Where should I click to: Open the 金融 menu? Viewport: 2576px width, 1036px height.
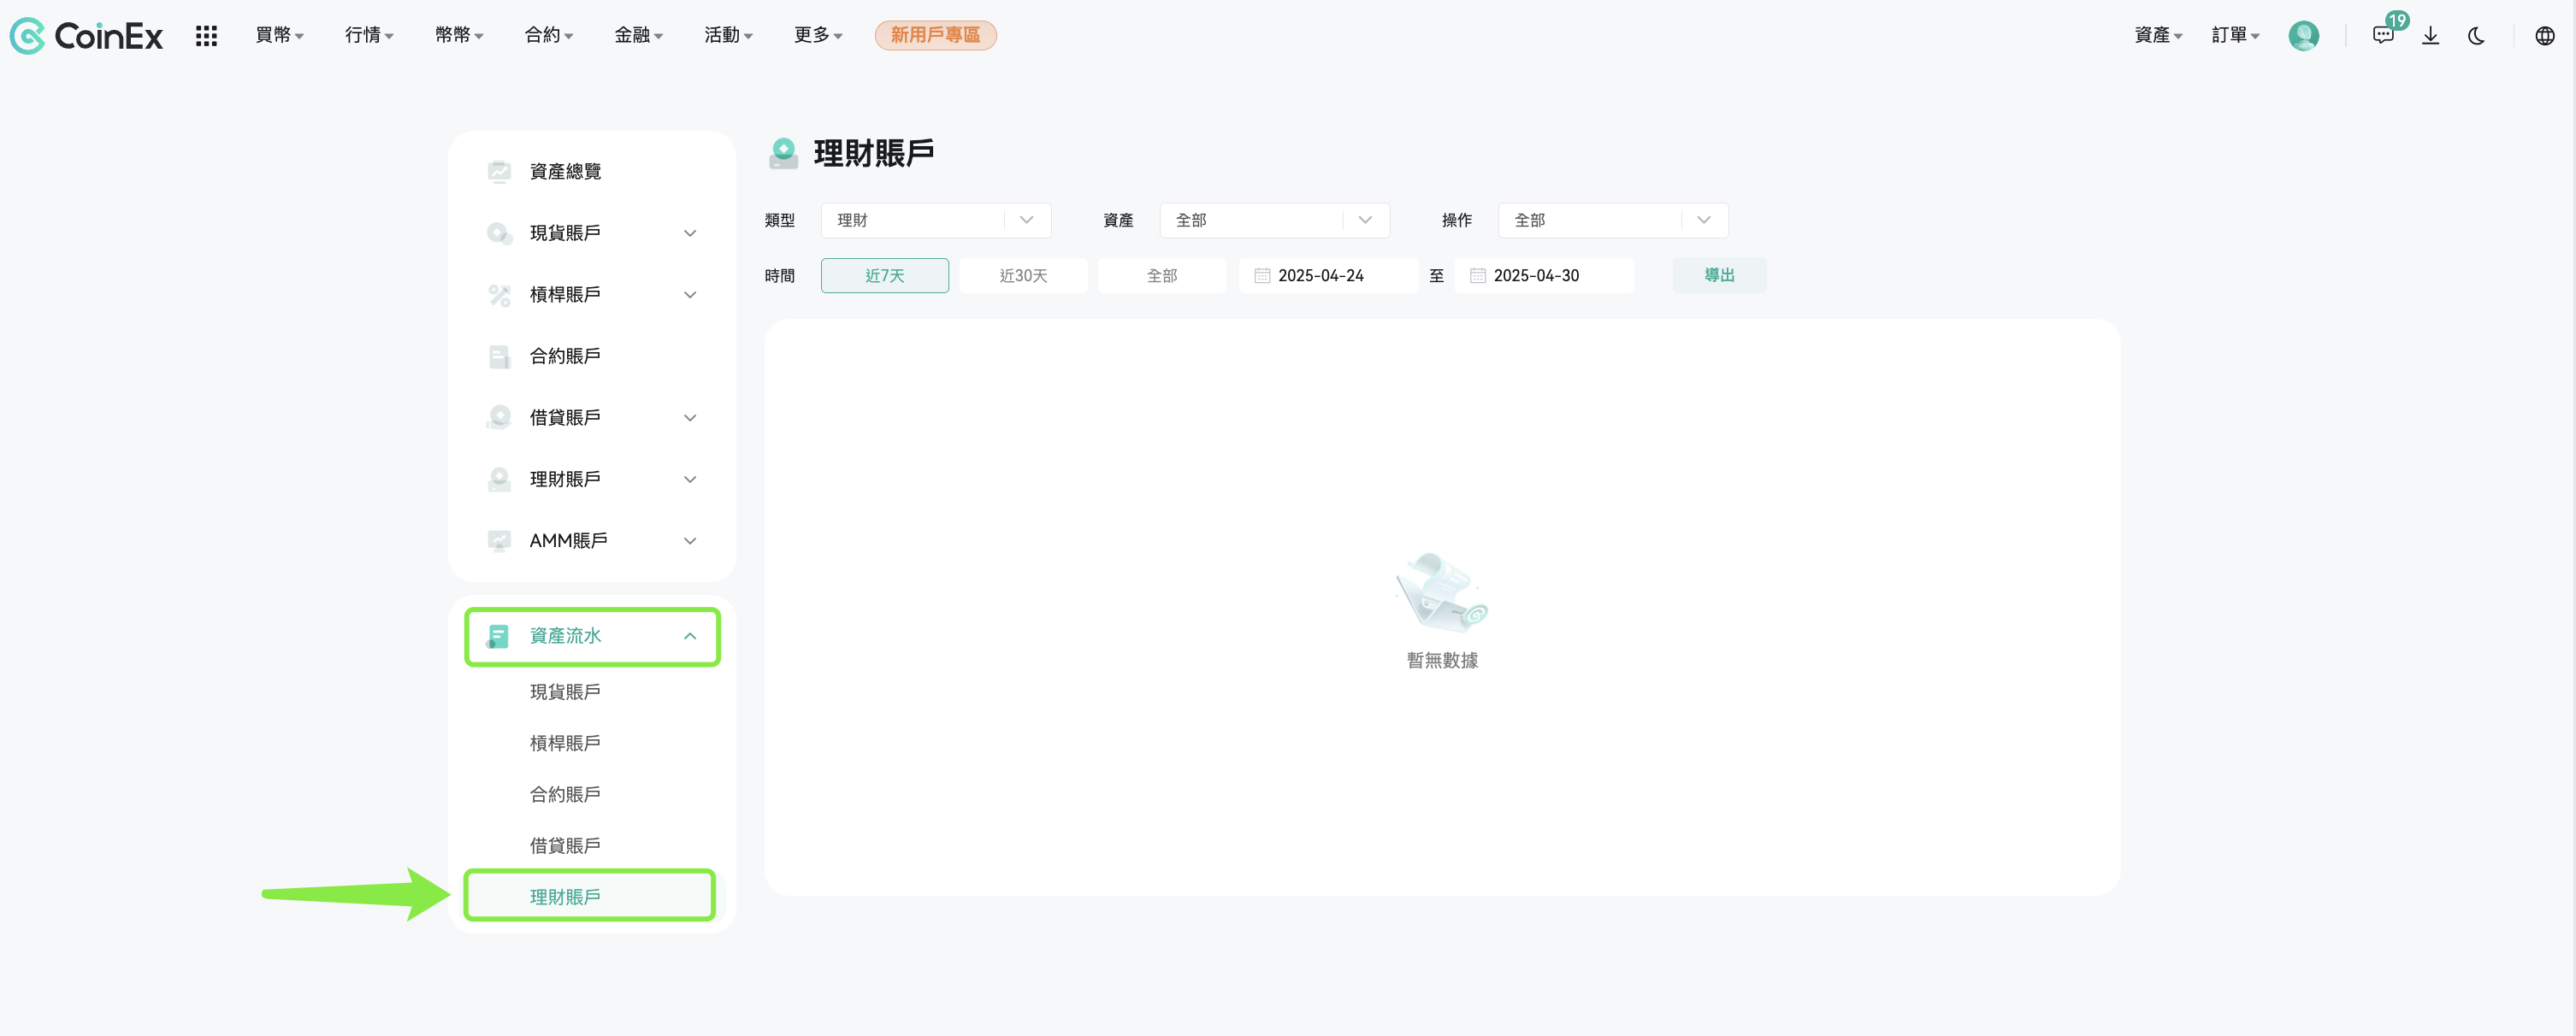pyautogui.click(x=638, y=36)
